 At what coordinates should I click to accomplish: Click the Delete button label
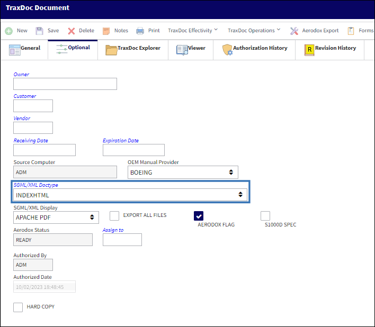(86, 31)
